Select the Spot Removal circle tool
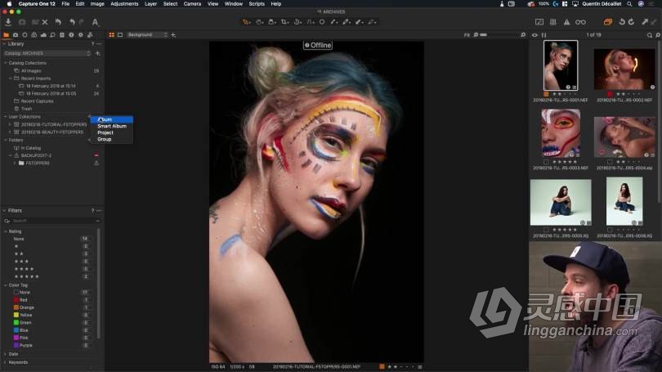Screen dimensions: 662x372 click(x=322, y=22)
